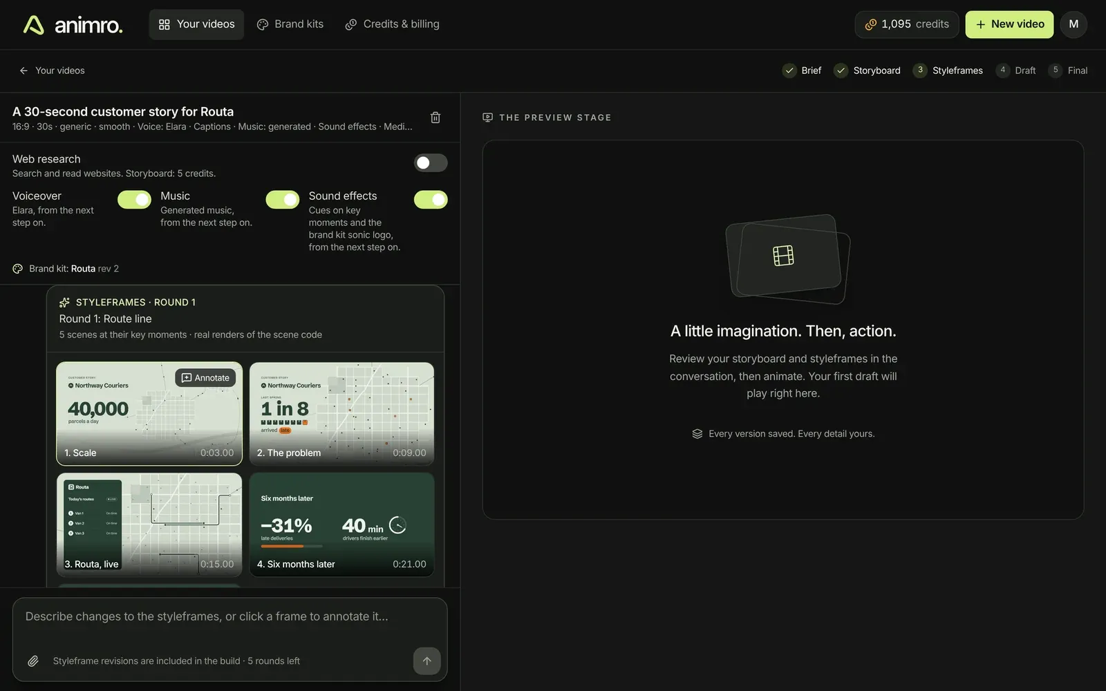The image size is (1106, 691).
Task: Select the 2. The problem styleframe
Action: (x=341, y=414)
